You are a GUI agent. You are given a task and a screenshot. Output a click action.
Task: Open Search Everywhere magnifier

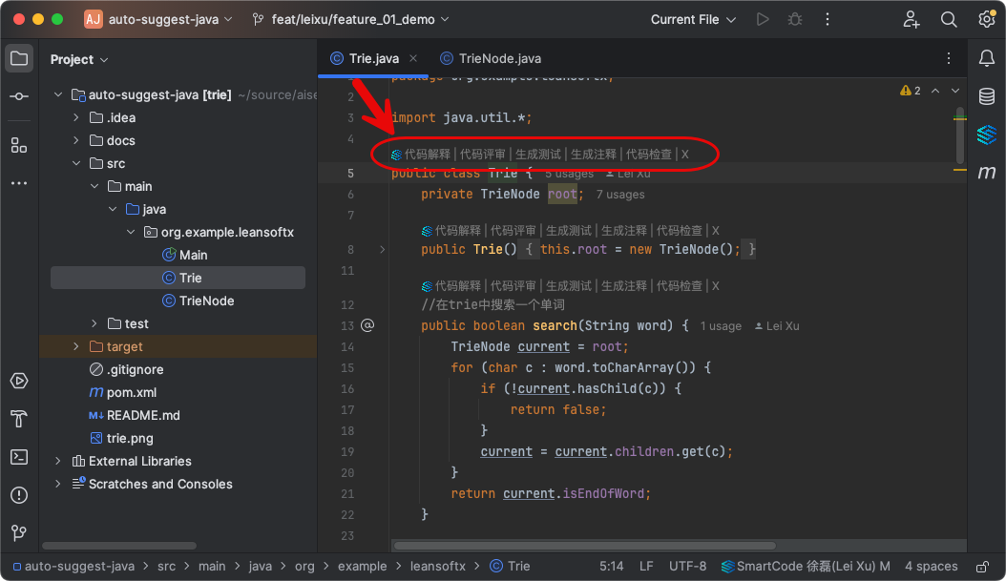click(949, 19)
